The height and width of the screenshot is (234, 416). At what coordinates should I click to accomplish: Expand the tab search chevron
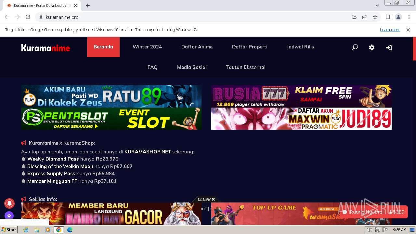pos(377,6)
